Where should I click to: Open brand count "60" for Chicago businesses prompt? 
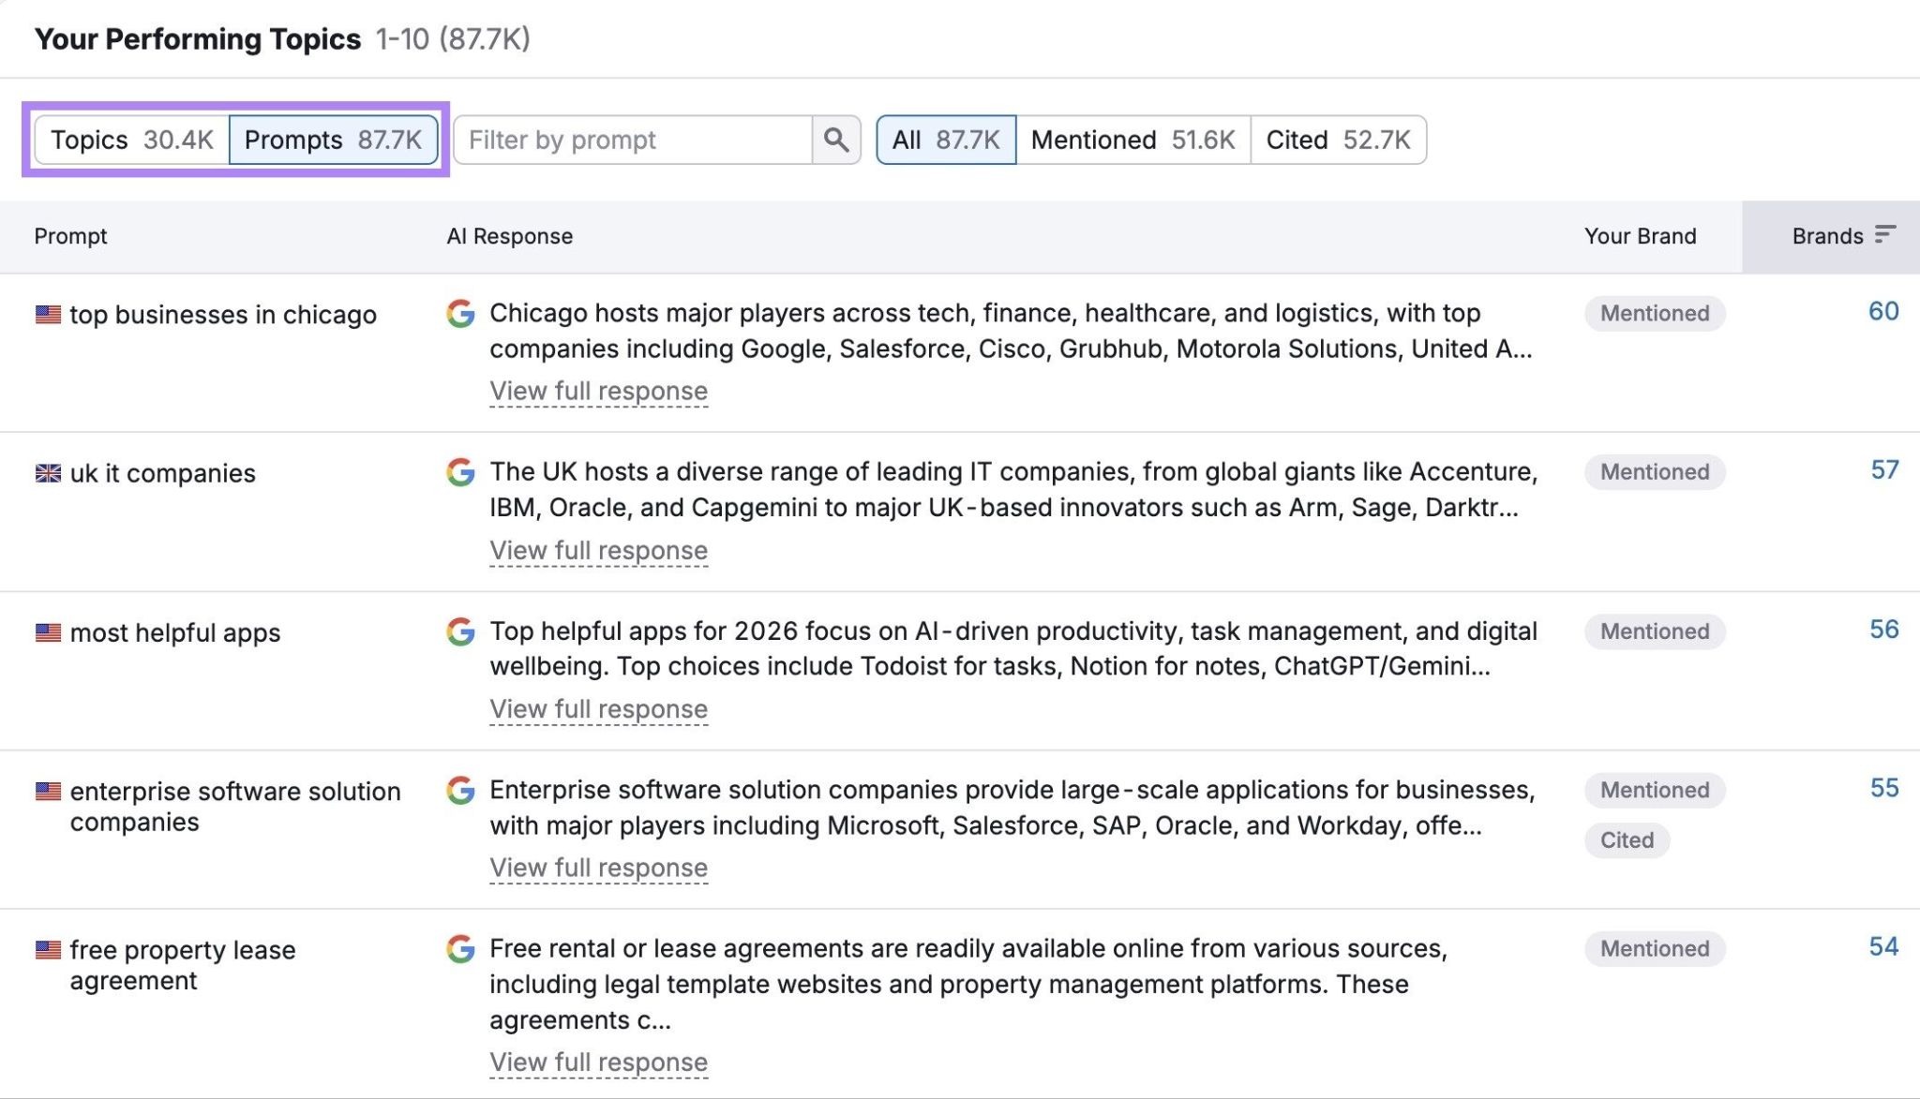click(x=1882, y=312)
